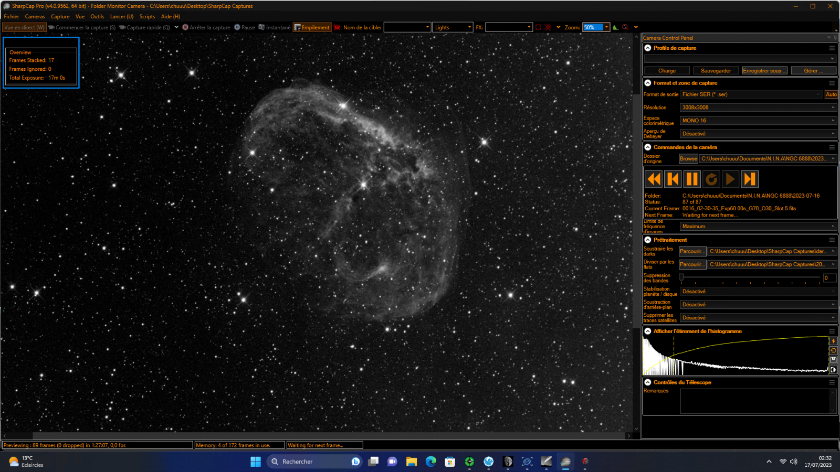This screenshot has width=840, height=472.
Task: Open Outils menu
Action: [x=97, y=17]
